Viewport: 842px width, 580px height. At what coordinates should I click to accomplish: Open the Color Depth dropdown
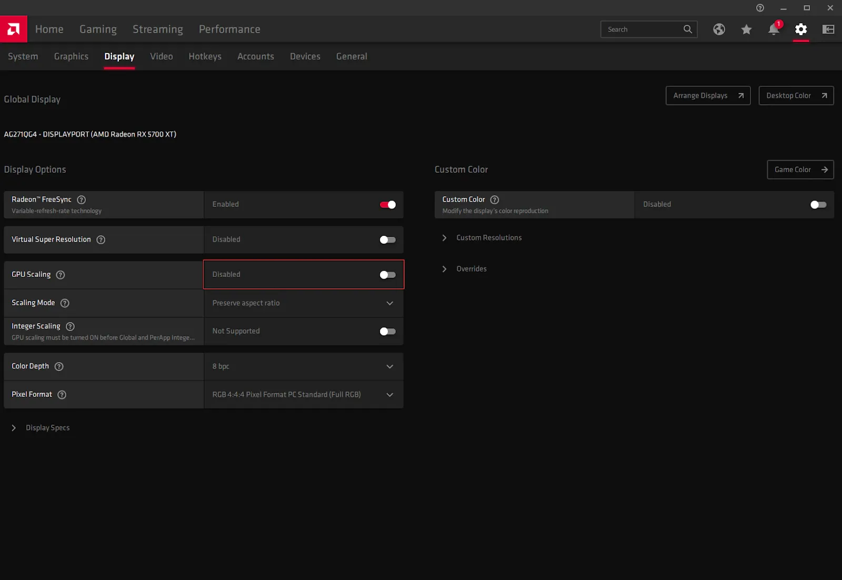tap(304, 366)
